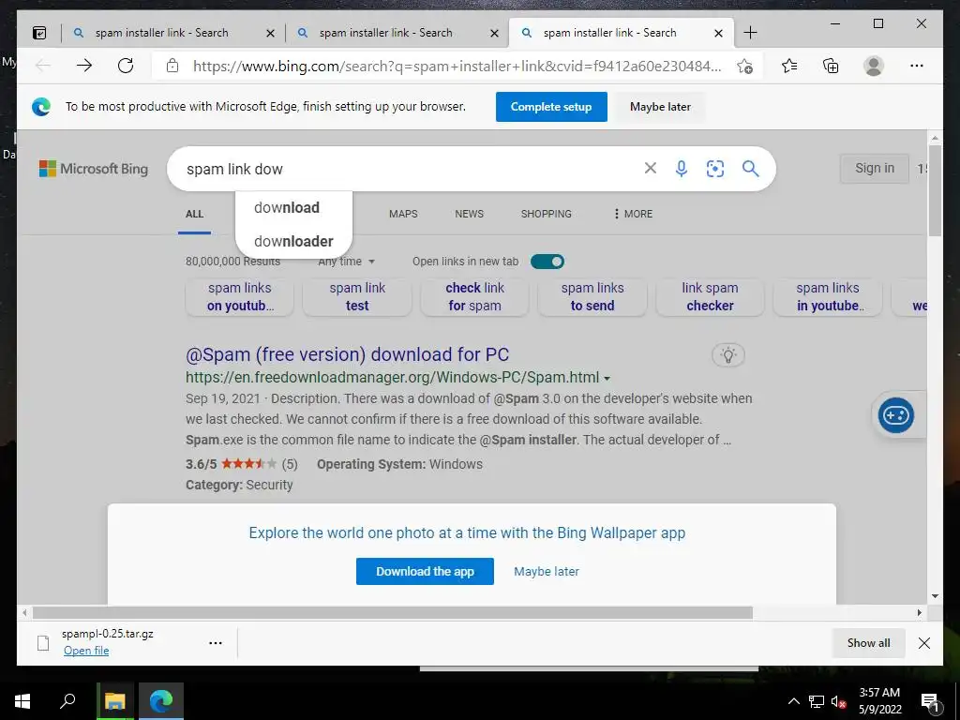Image resolution: width=960 pixels, height=720 pixels.
Task: Open the taskbar clock showing 3:57 AM
Action: pos(879,701)
